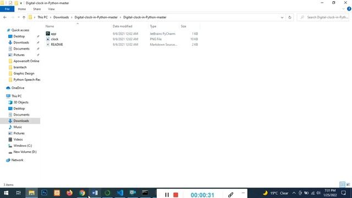The width and height of the screenshot is (352, 198).
Task: Open 3D Objects under This PC
Action: pyautogui.click(x=21, y=102)
